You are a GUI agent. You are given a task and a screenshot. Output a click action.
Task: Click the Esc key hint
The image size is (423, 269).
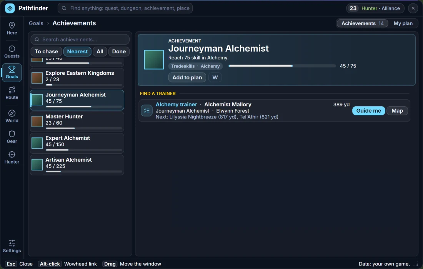[x=11, y=264]
